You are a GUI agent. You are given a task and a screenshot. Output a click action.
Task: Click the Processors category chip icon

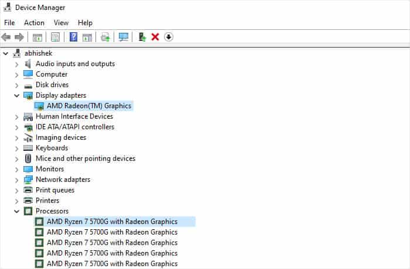click(28, 211)
